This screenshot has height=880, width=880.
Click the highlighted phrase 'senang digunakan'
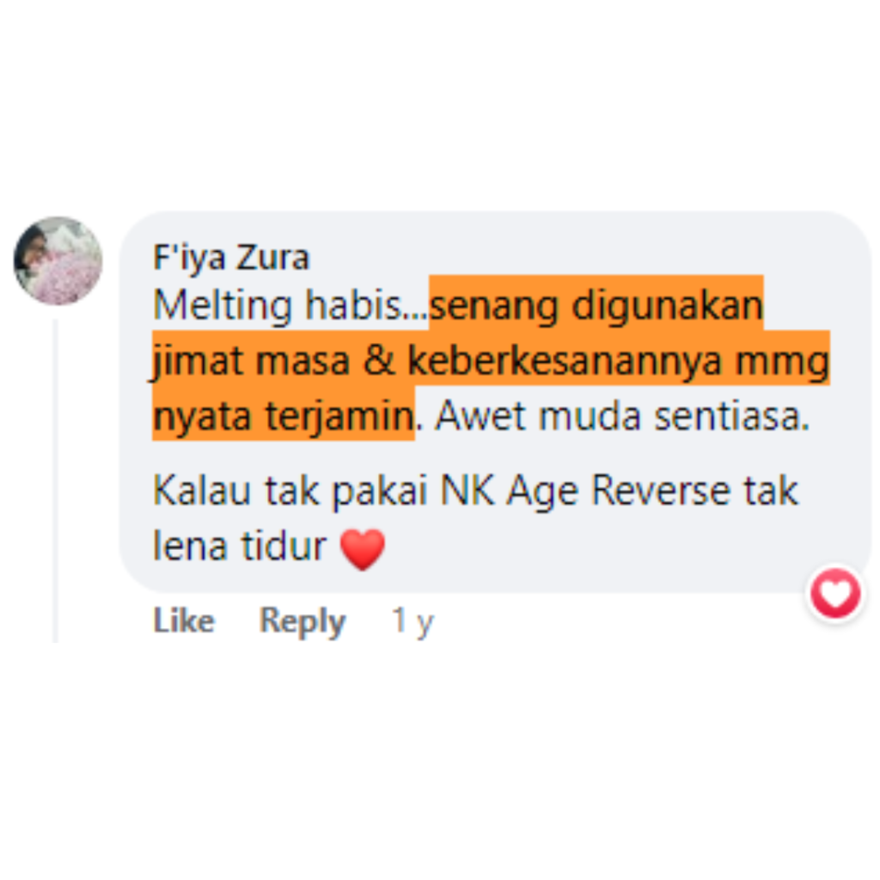pyautogui.click(x=596, y=305)
